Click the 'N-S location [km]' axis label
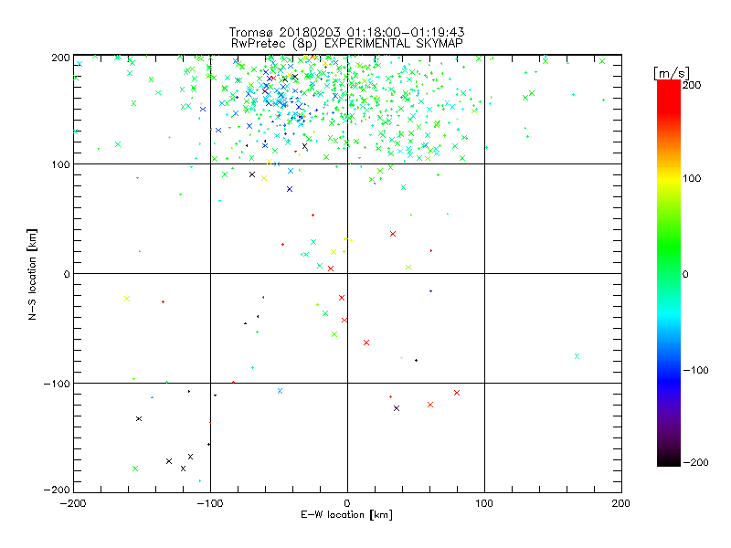Screen dimensions: 731x548 32,274
